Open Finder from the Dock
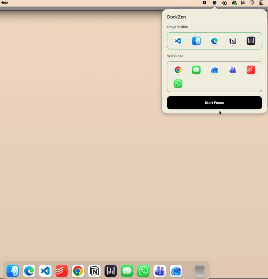Image resolution: width=268 pixels, height=279 pixels. coord(13,271)
